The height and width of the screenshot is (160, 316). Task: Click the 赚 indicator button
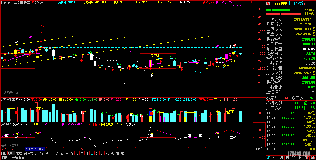(x=107, y=153)
